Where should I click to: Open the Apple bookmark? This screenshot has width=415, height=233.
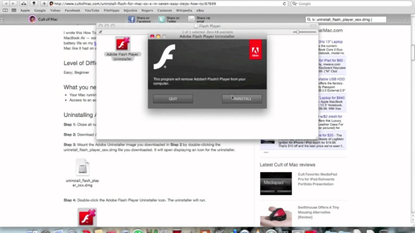point(25,10)
